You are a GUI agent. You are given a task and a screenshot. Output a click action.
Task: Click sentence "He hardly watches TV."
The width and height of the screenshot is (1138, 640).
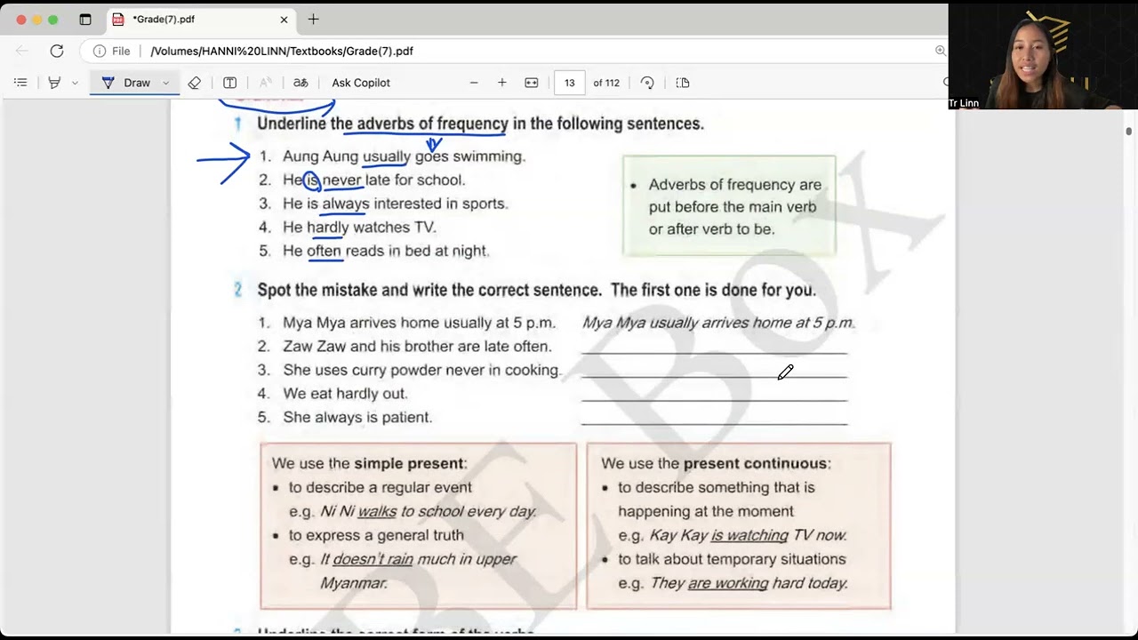(x=359, y=227)
